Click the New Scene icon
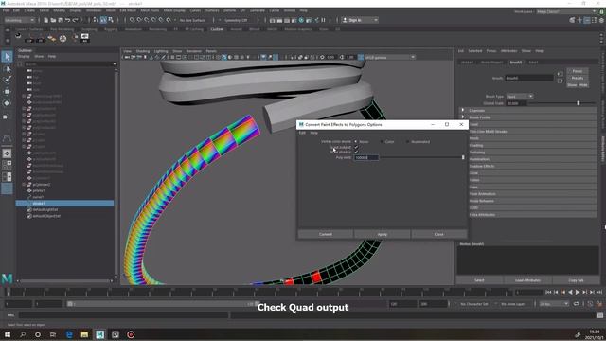Image resolution: width=606 pixels, height=341 pixels. (46, 20)
